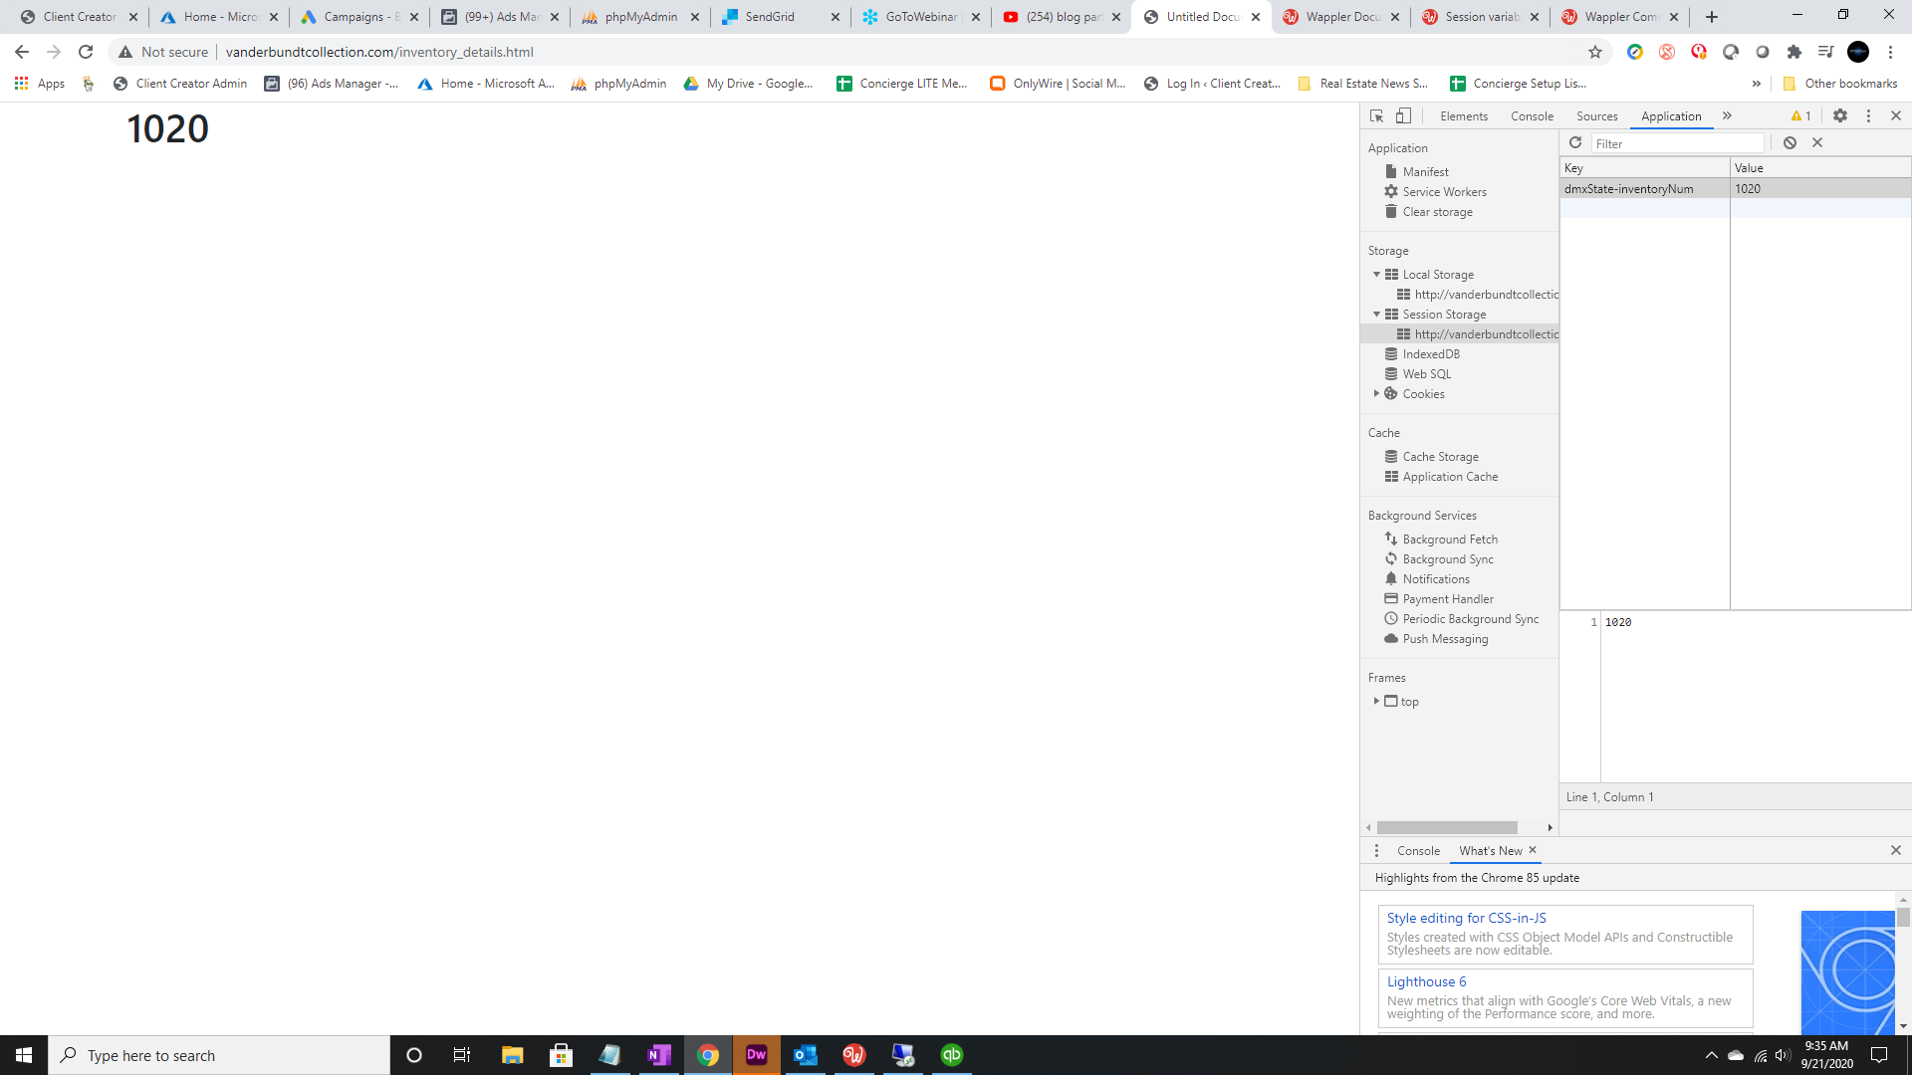The height and width of the screenshot is (1075, 1912).
Task: Open the Apps bookmarks shortcut
Action: coord(40,84)
